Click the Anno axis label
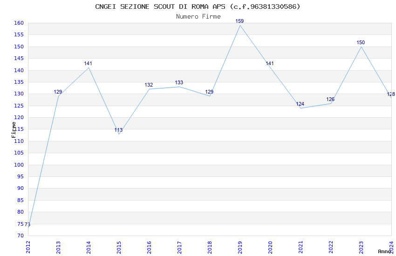The width and height of the screenshot is (396, 256). (384, 251)
